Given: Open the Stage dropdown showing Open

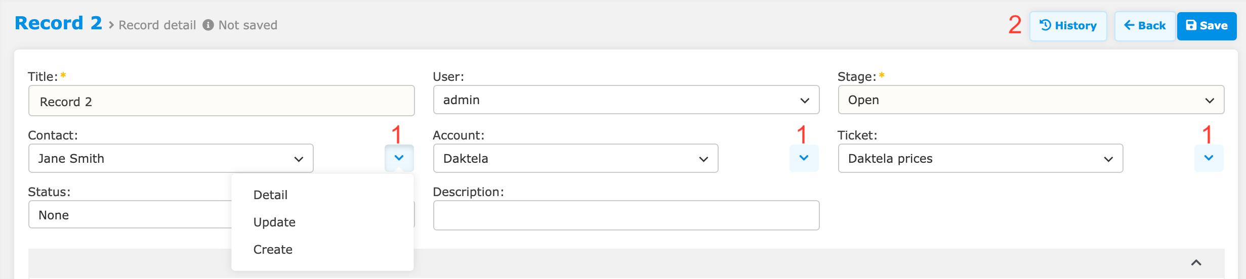Looking at the screenshot, I should [1031, 100].
